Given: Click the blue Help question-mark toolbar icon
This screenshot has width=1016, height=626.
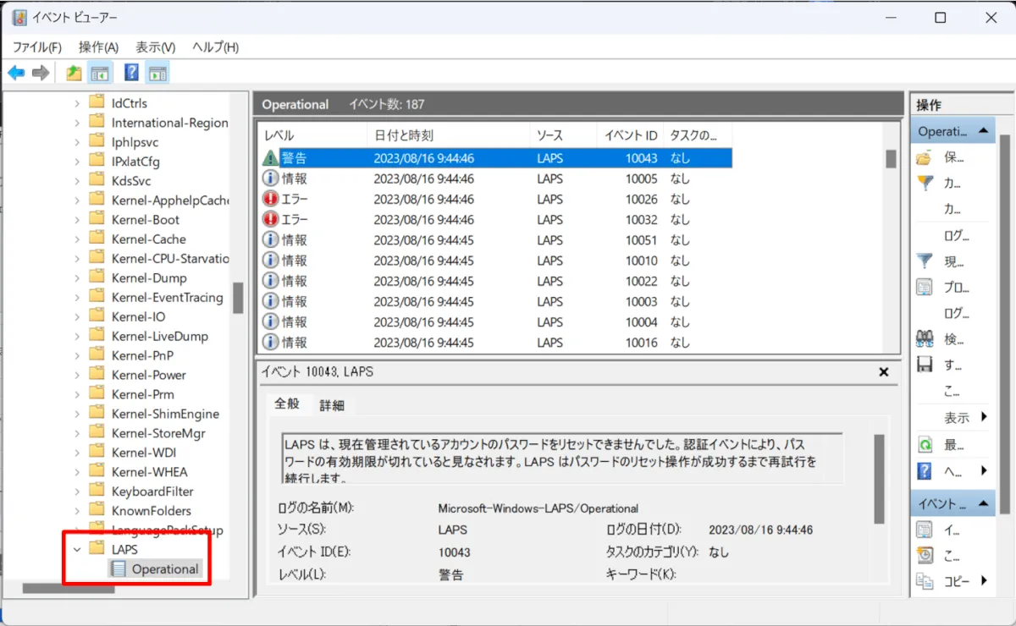Looking at the screenshot, I should click(x=131, y=74).
